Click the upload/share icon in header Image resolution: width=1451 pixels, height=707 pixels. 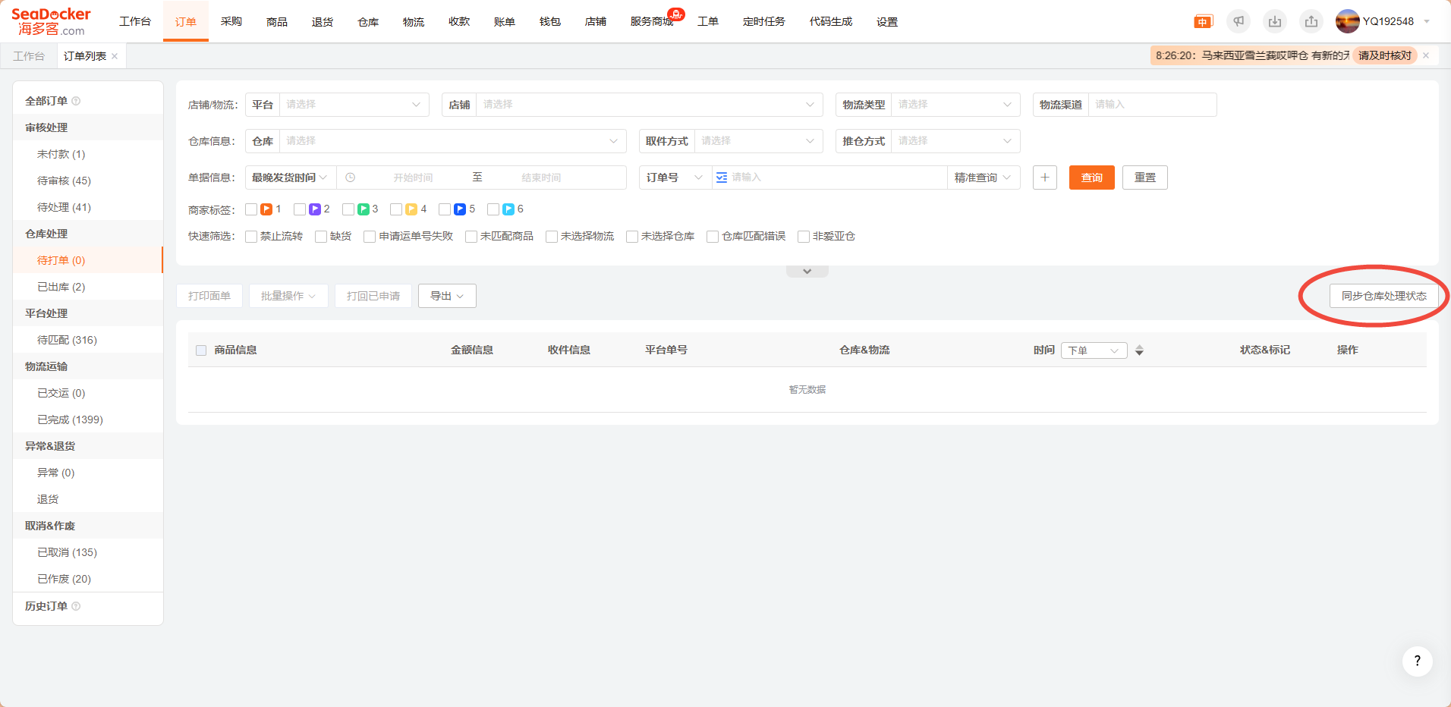click(1311, 21)
